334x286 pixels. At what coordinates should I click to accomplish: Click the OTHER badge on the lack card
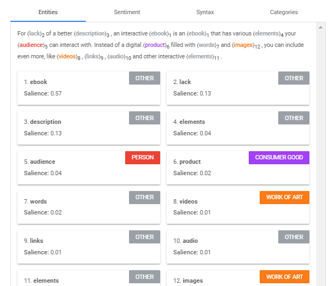[x=294, y=79]
